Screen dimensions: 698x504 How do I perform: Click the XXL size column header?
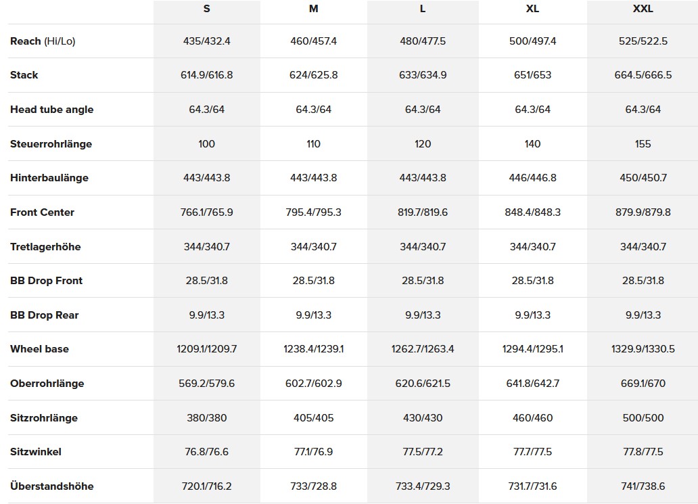643,9
